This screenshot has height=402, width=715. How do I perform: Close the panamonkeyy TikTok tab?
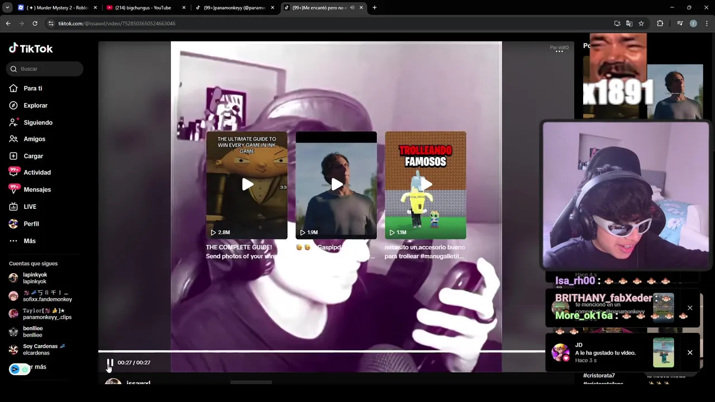coord(272,8)
